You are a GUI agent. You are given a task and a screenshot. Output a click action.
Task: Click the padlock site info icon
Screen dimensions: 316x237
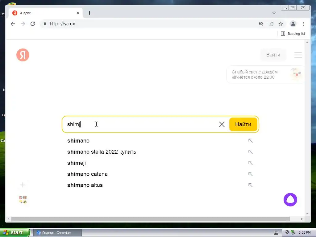click(45, 24)
